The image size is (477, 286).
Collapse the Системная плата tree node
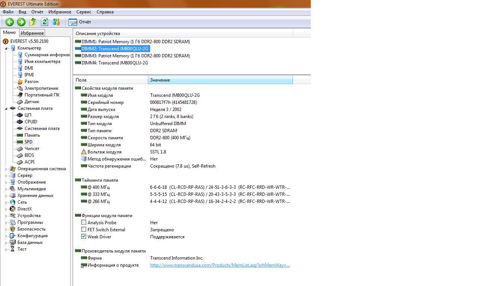pyautogui.click(x=6, y=108)
